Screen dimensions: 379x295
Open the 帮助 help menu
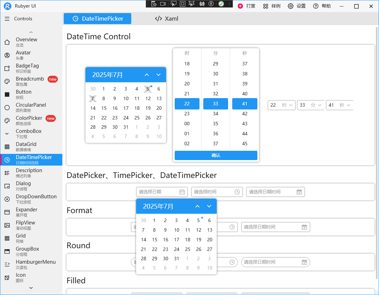322,6
